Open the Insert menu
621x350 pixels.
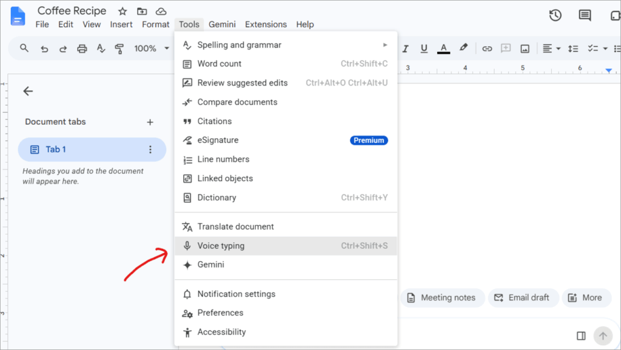(x=121, y=24)
